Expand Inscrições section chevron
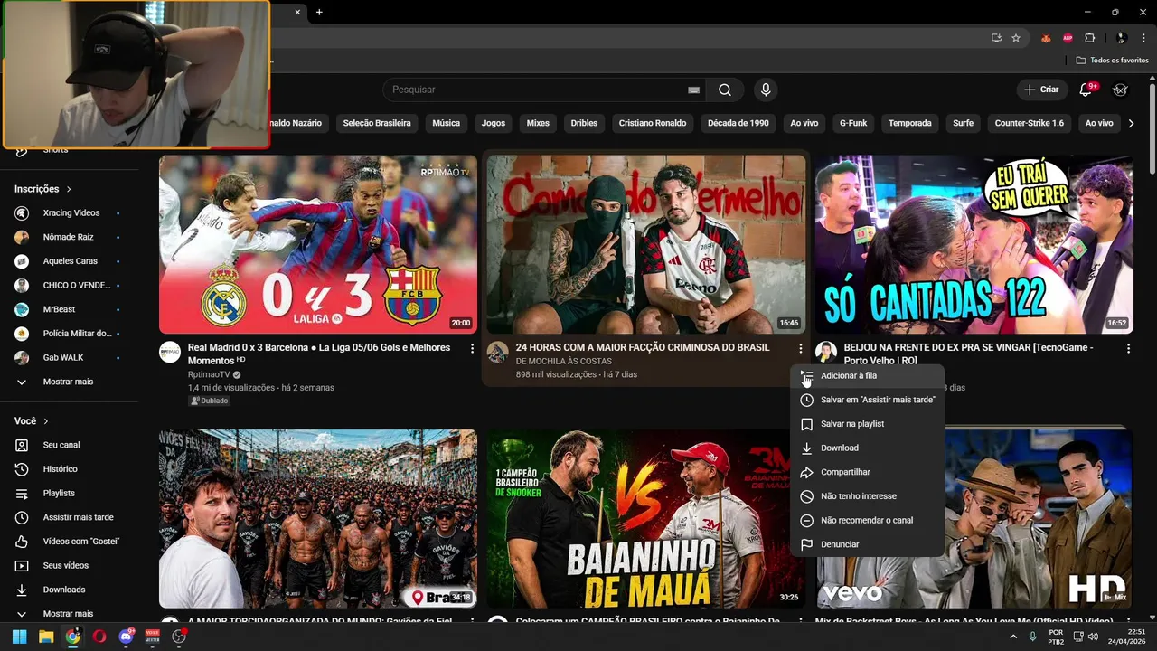Screen dimensions: 1157x651 point(69,189)
